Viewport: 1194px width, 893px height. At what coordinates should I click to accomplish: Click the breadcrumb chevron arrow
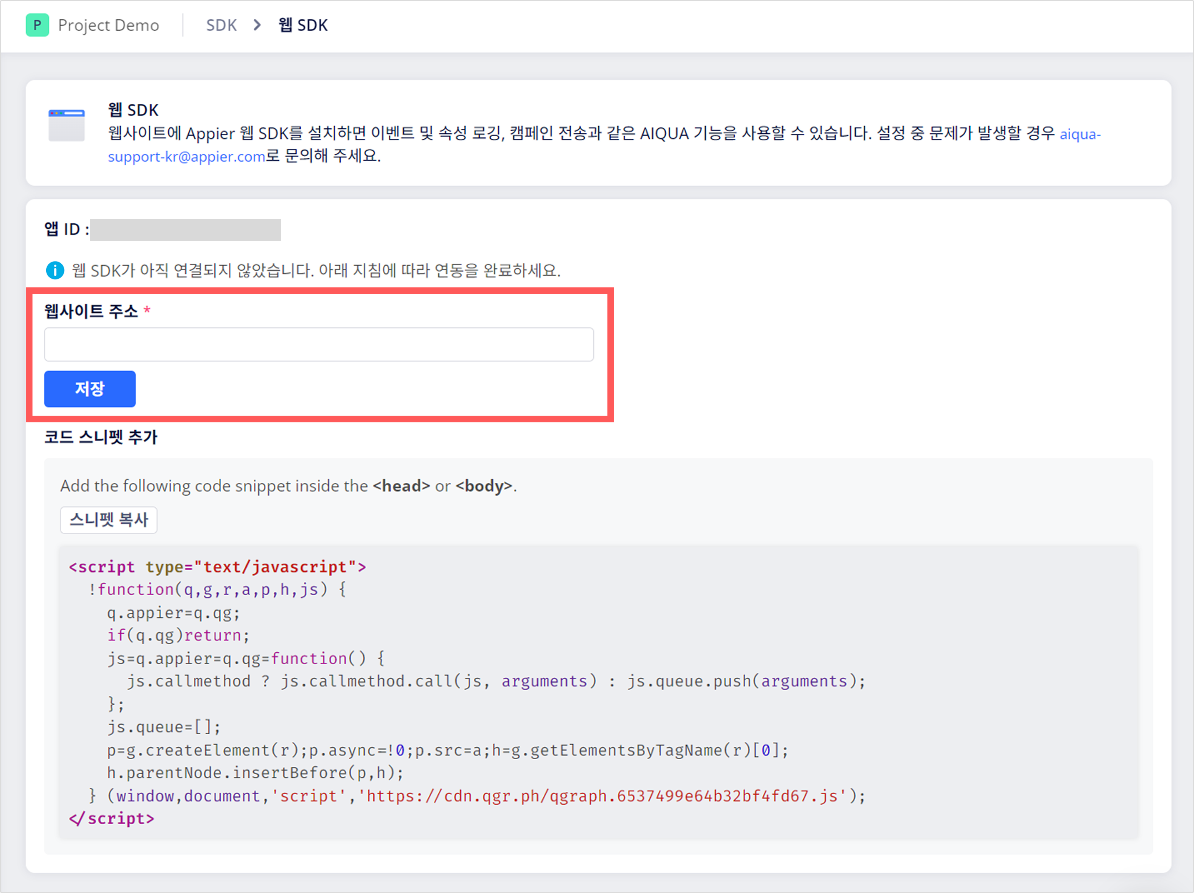point(257,25)
